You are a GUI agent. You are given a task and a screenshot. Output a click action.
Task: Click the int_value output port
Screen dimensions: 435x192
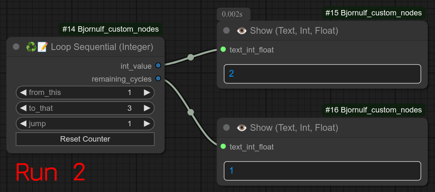(158, 66)
